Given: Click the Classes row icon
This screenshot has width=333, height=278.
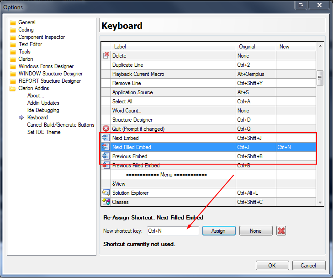Looking at the screenshot, I should coord(106,202).
